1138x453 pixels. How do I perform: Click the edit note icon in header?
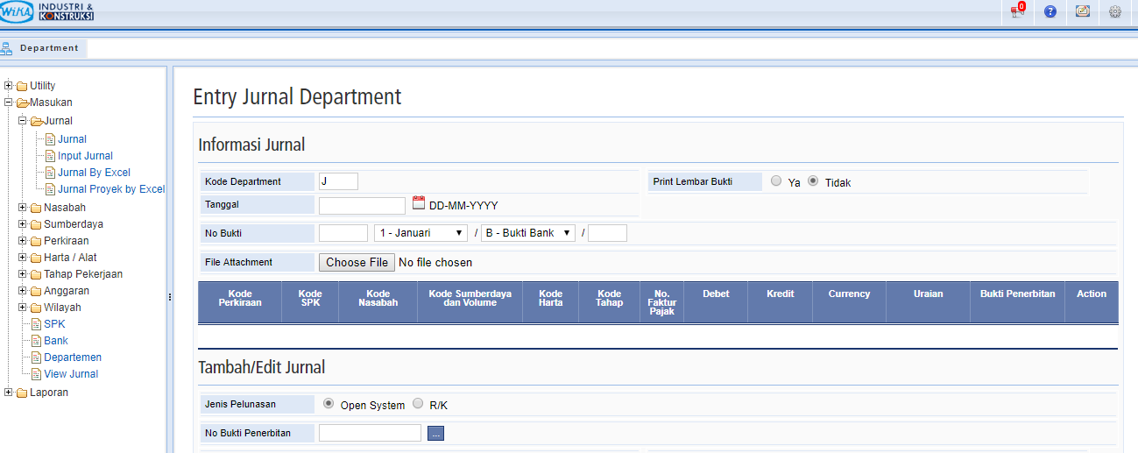click(1083, 11)
